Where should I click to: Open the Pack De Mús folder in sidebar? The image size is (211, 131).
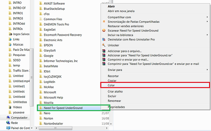(x=21, y=50)
